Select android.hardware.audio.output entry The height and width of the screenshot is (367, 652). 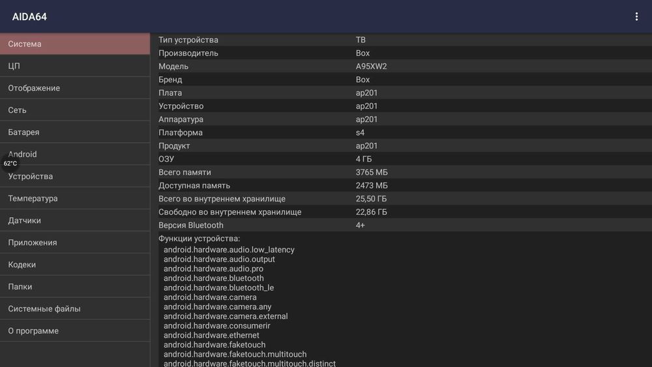coord(219,259)
